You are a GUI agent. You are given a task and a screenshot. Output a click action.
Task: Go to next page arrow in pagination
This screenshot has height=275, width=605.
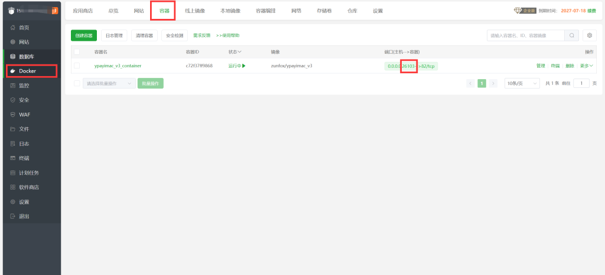(x=493, y=84)
